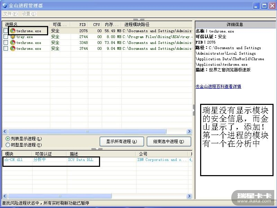Click the 安全 cell in the tray.exe row
This screenshot has width=277, height=208.
coord(55,37)
